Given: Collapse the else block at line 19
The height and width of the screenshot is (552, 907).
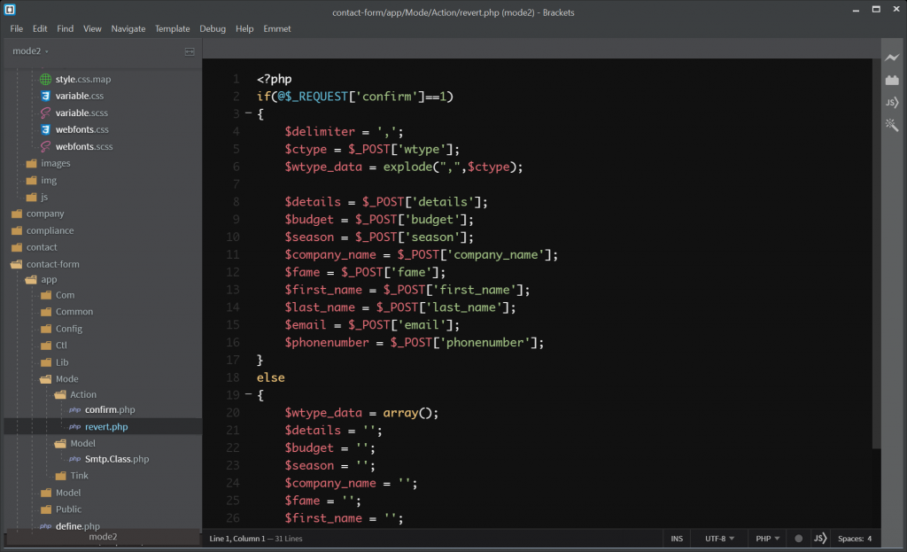Looking at the screenshot, I should click(x=248, y=395).
